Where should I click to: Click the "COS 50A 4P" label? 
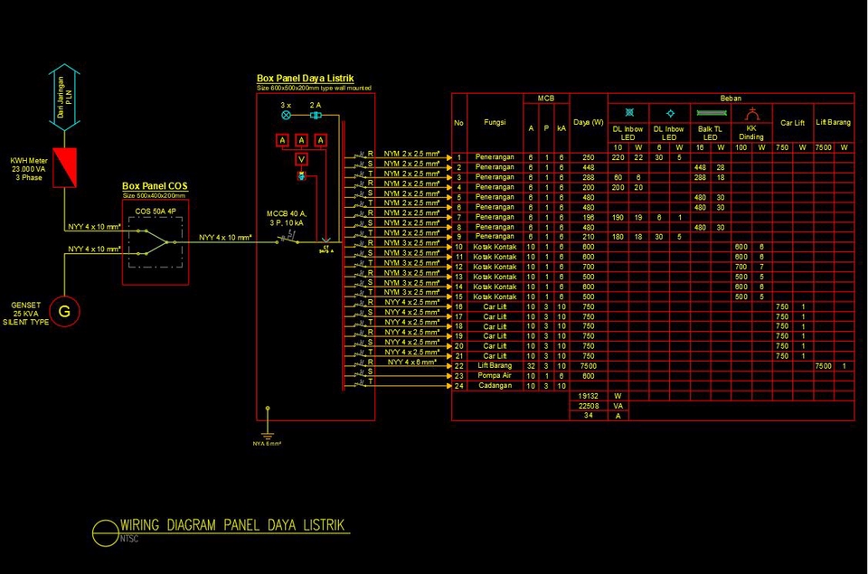pos(156,212)
